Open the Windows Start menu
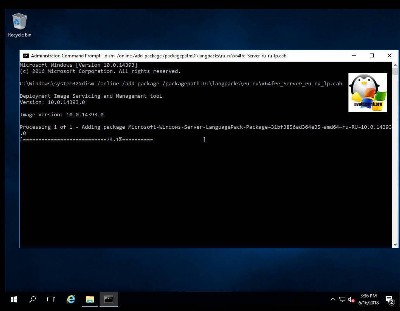 click(x=14, y=299)
